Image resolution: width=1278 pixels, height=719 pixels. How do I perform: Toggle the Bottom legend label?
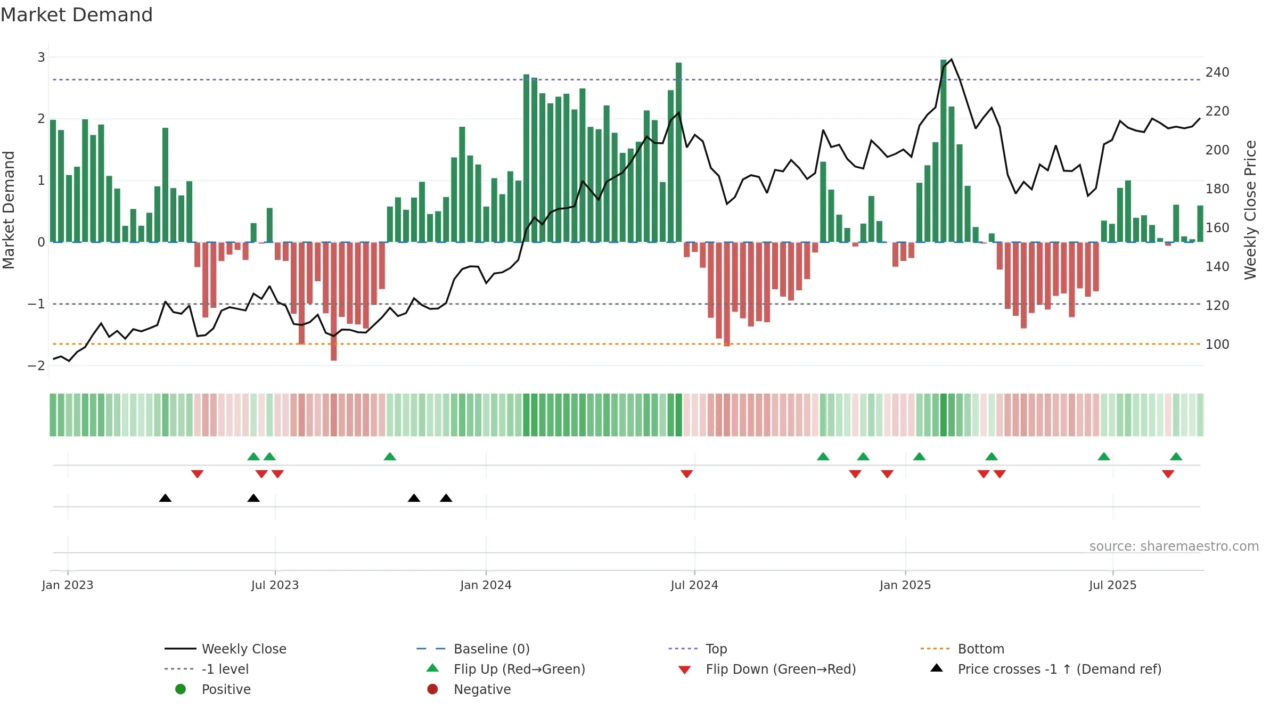tap(981, 649)
